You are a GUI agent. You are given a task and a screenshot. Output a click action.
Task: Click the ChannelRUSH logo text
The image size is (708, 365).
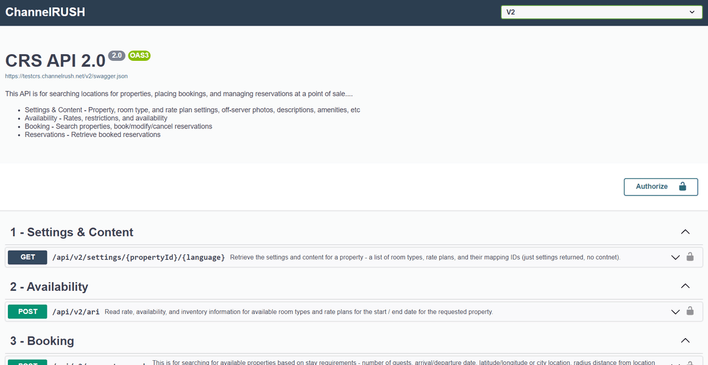pyautogui.click(x=45, y=12)
